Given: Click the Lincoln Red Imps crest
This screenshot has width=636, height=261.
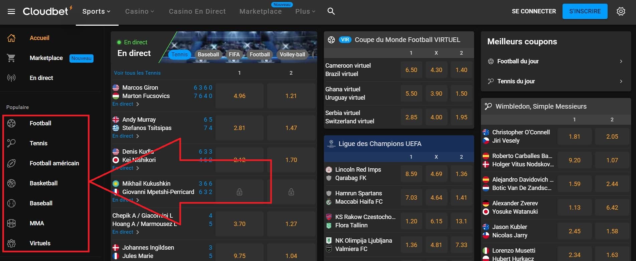Looking at the screenshot, I should click(x=329, y=170).
